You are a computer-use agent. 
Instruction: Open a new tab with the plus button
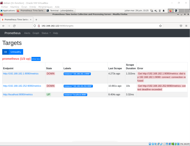point(36,20)
